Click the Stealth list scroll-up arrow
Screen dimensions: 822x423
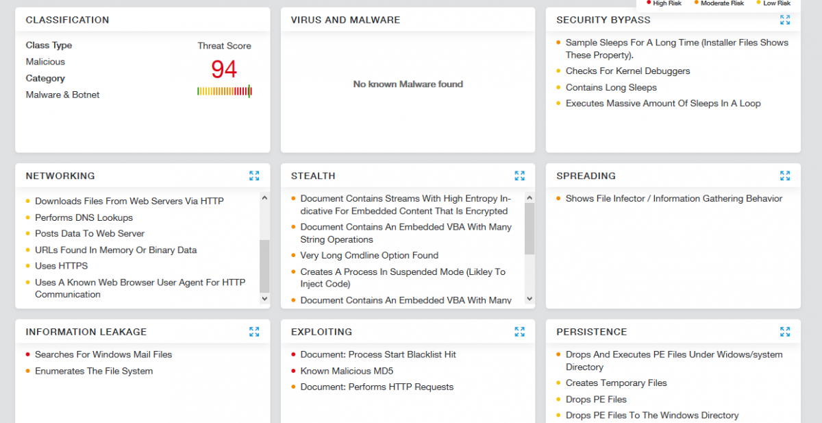pos(529,198)
